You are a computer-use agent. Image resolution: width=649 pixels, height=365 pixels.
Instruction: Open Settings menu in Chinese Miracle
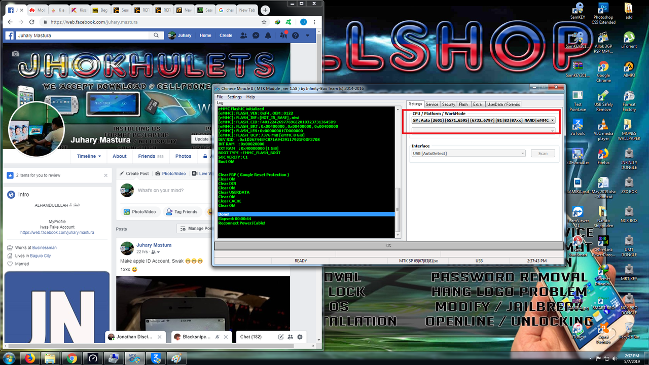pyautogui.click(x=234, y=97)
